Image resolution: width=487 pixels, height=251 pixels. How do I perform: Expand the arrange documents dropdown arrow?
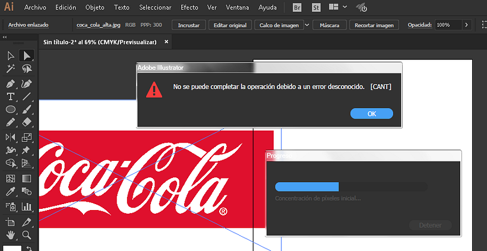coord(344,7)
